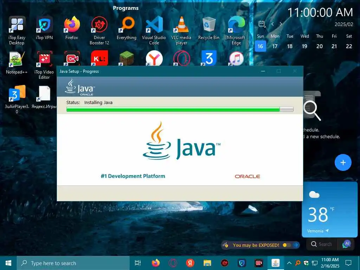Open the Яндекс.Игры desktop file
This screenshot has width=360, height=270.
[x=44, y=97]
